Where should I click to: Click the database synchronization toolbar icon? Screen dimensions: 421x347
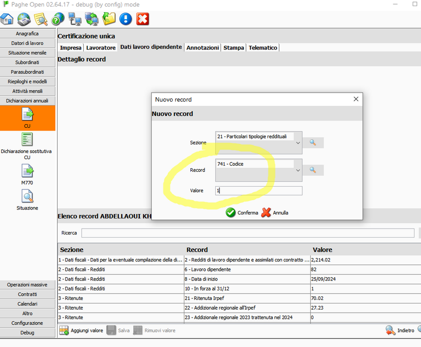(92, 19)
